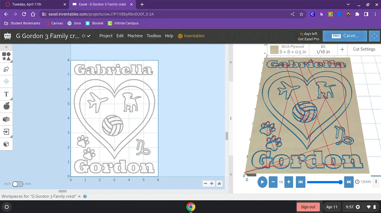Click the simulation timeline slider
Viewport: 381px width, 213px height.
tap(324, 182)
